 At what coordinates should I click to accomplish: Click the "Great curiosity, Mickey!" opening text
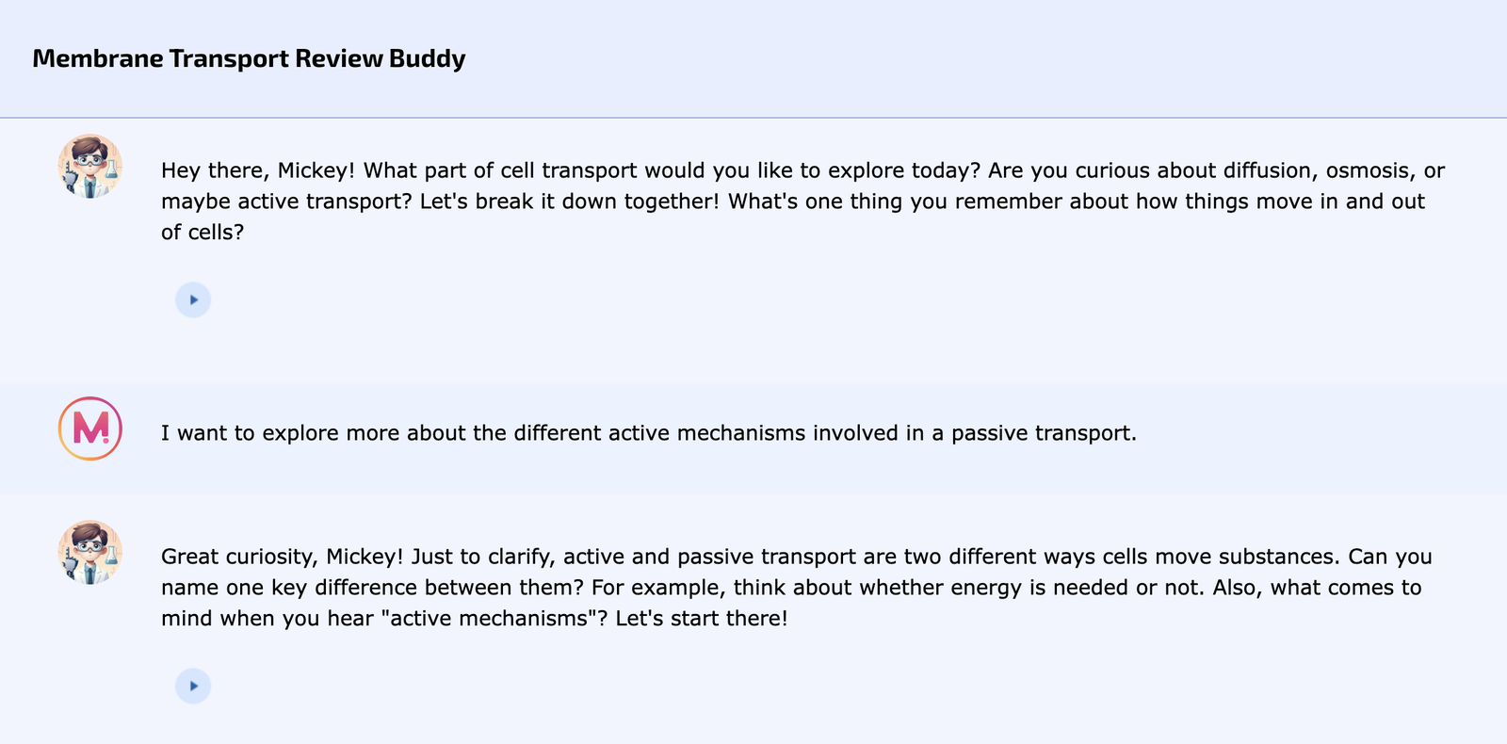point(282,557)
